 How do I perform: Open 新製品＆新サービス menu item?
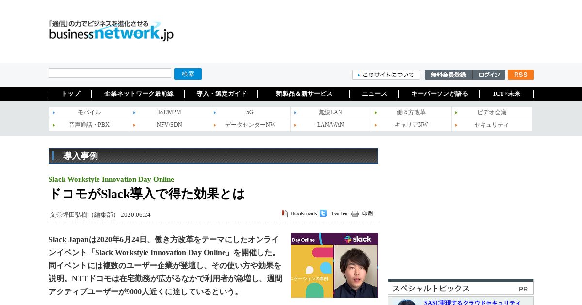304,94
